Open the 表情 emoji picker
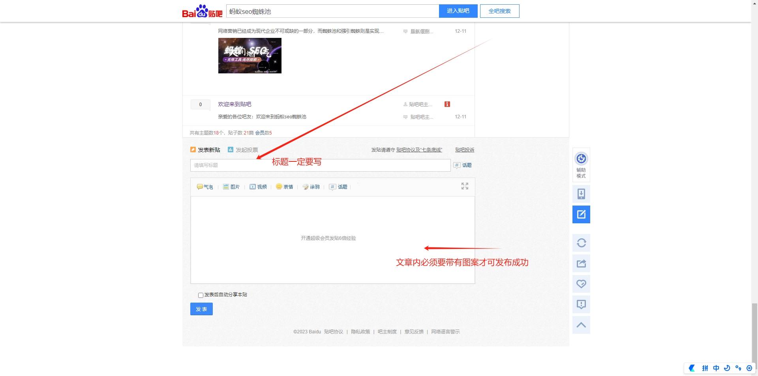 click(284, 187)
